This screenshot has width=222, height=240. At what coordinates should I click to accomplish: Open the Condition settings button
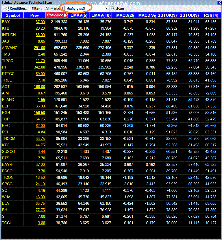tap(16, 8)
